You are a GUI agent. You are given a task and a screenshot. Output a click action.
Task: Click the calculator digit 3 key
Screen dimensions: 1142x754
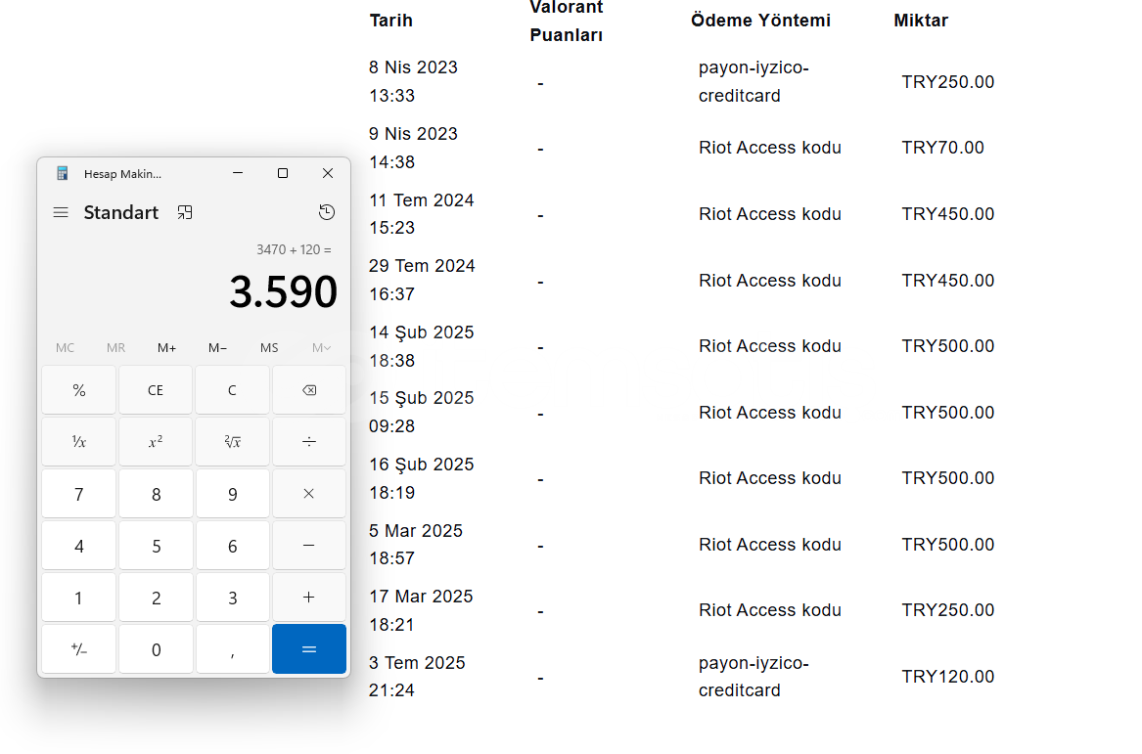(x=232, y=597)
